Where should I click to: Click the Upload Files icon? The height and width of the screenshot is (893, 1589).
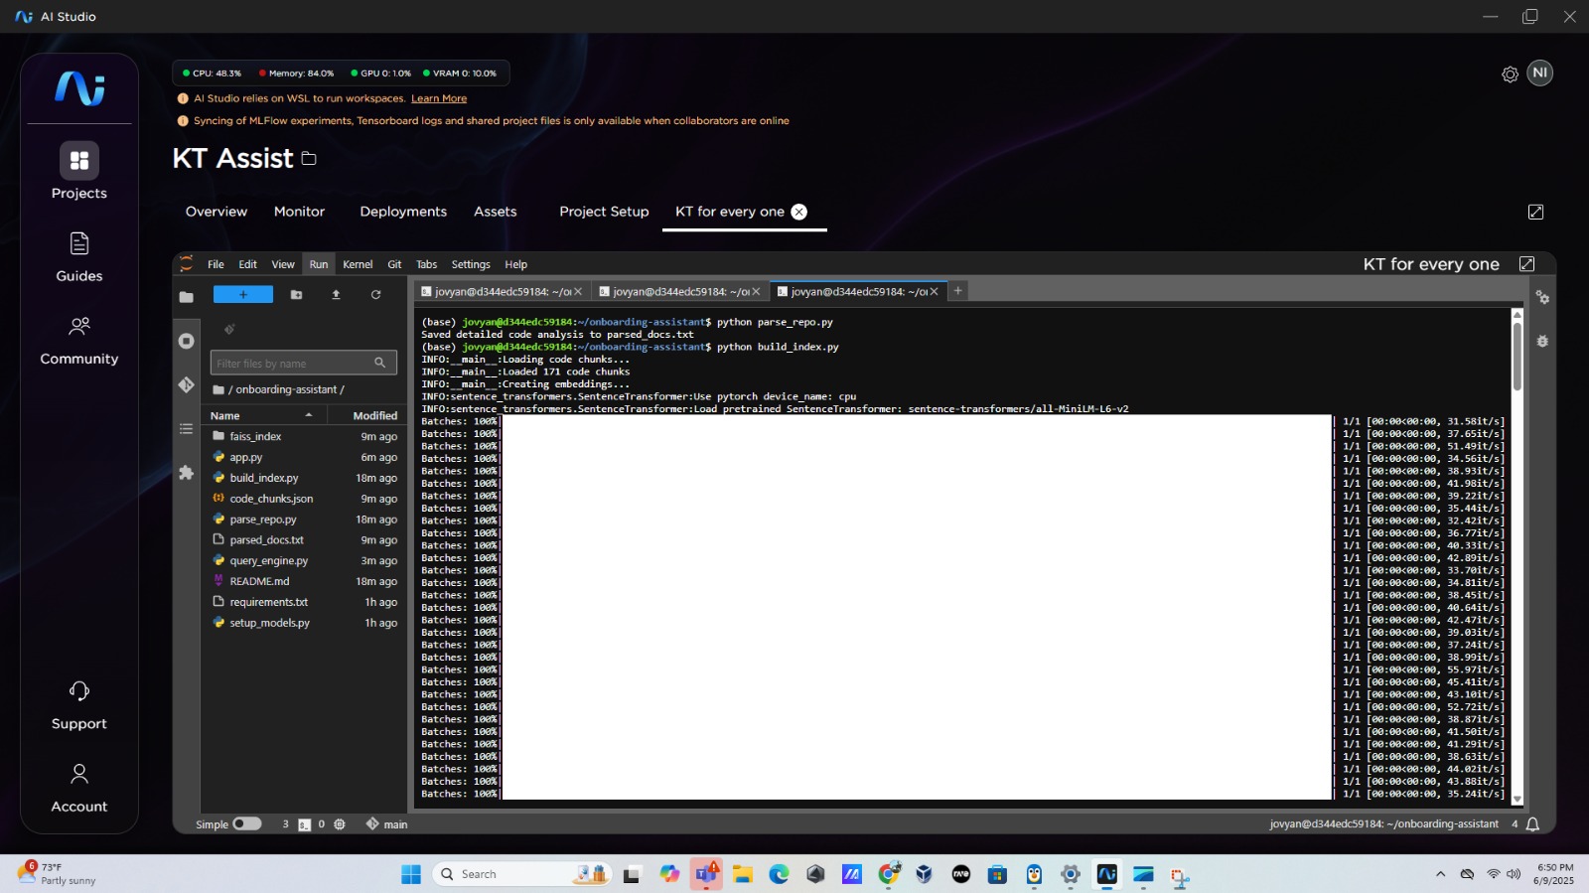(x=336, y=294)
